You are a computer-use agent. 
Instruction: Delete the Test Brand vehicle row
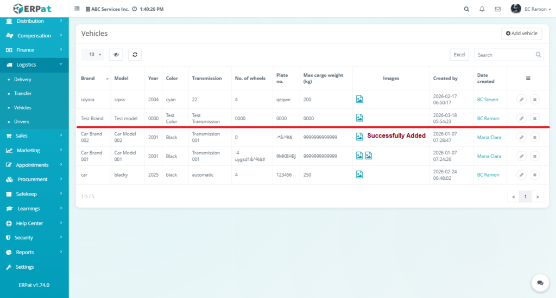[534, 118]
